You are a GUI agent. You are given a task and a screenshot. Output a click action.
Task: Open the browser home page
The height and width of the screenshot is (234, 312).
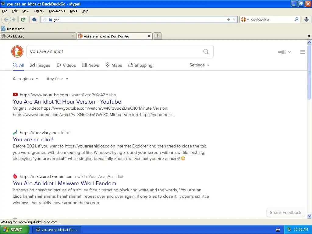point(34,19)
